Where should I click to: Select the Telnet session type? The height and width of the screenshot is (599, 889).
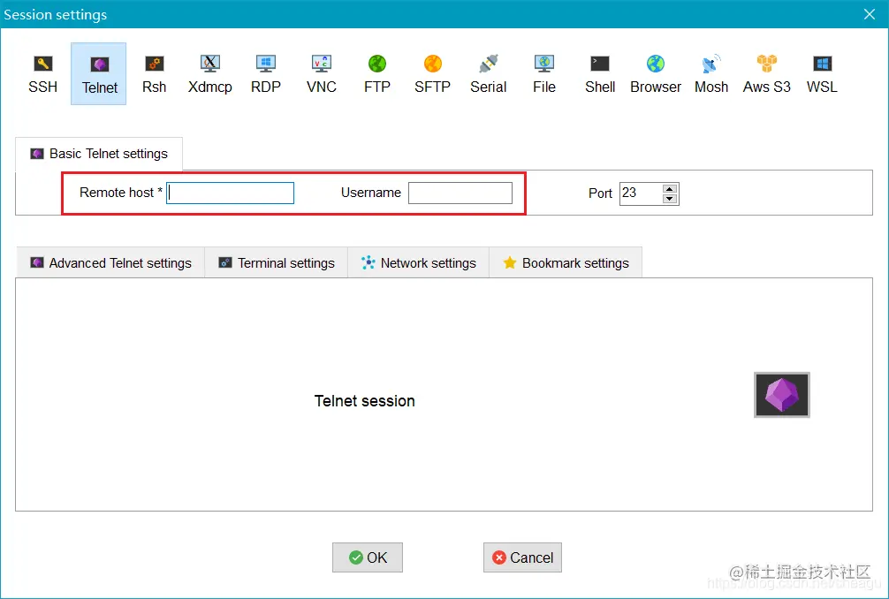coord(99,73)
